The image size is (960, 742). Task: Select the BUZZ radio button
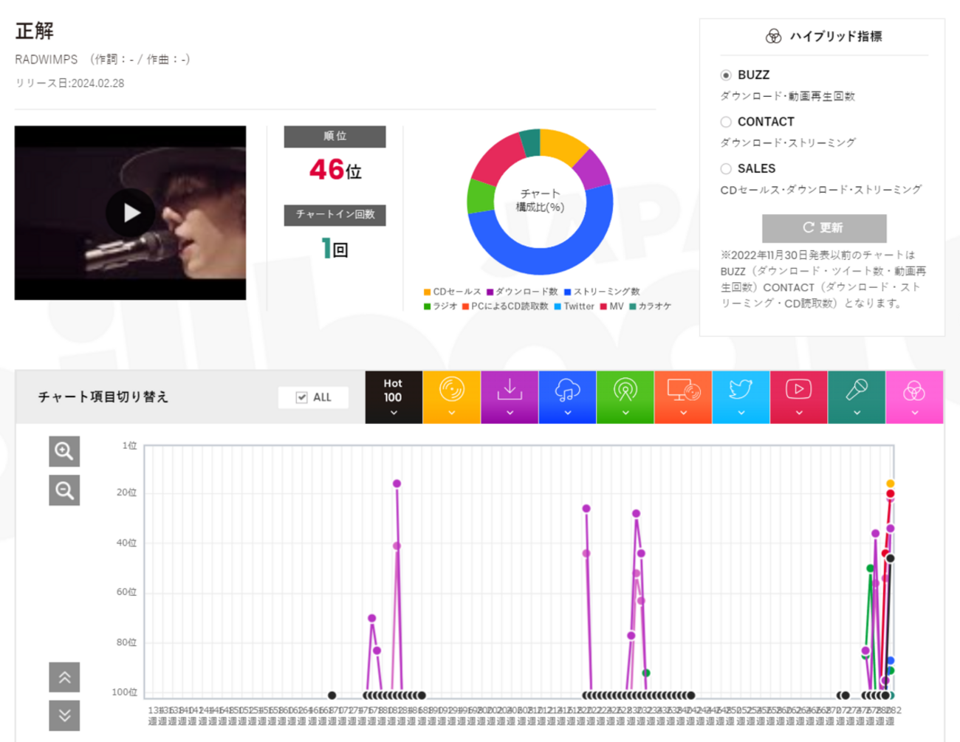726,75
